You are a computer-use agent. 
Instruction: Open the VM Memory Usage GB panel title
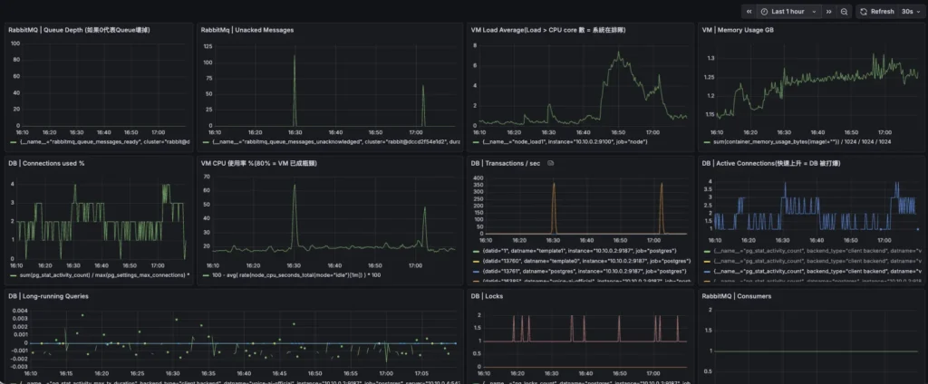[745, 30]
